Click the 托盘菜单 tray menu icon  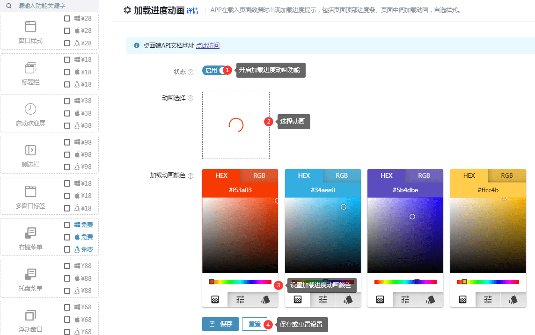(x=30, y=274)
